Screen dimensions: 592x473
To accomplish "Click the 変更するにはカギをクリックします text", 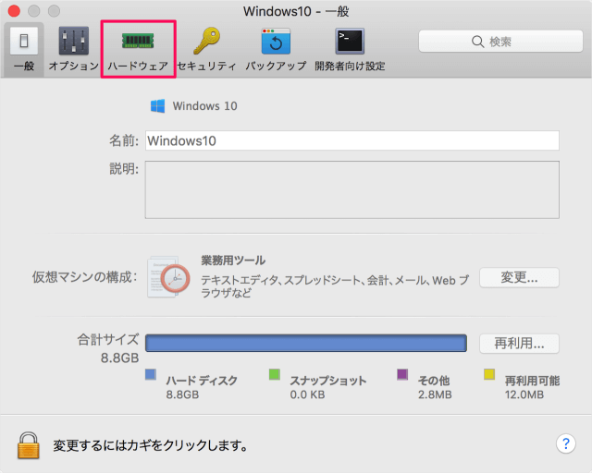I will [151, 445].
